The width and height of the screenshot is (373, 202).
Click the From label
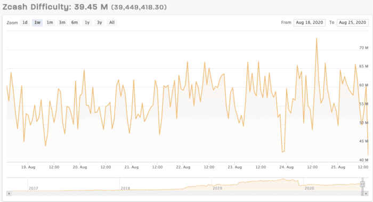(286, 22)
